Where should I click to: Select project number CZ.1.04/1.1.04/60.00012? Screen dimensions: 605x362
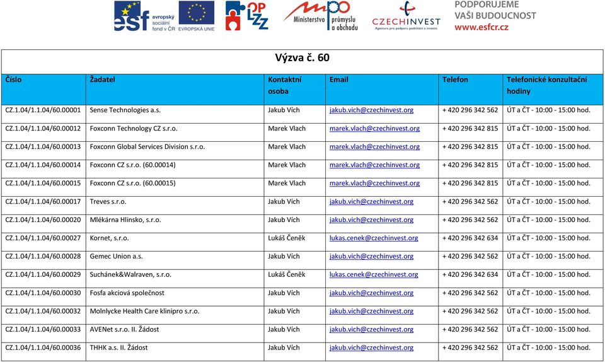click(x=43, y=129)
